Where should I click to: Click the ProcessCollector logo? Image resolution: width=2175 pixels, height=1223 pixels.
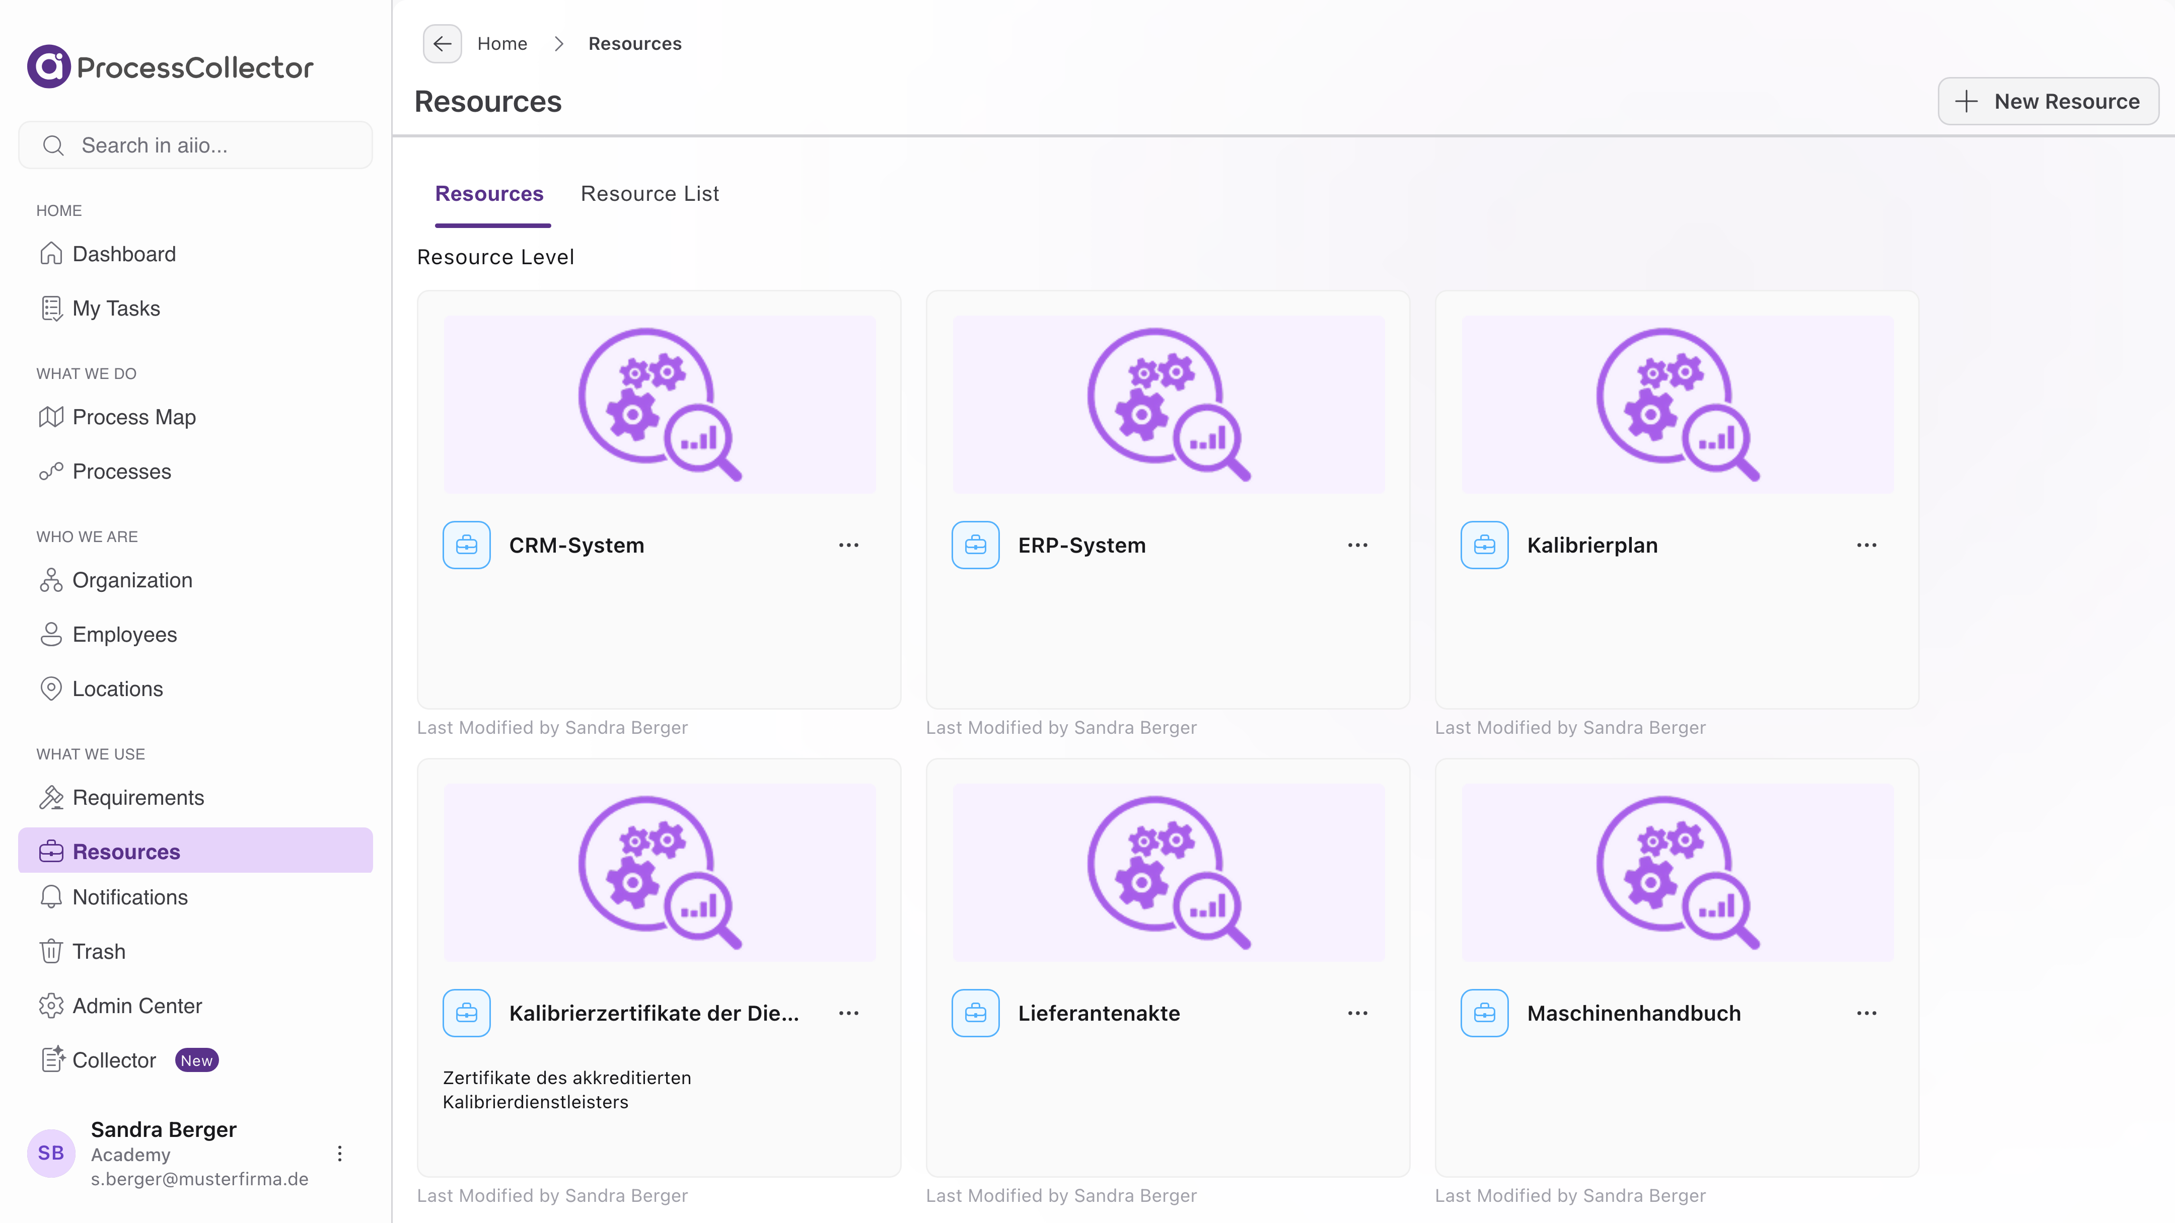tap(170, 66)
